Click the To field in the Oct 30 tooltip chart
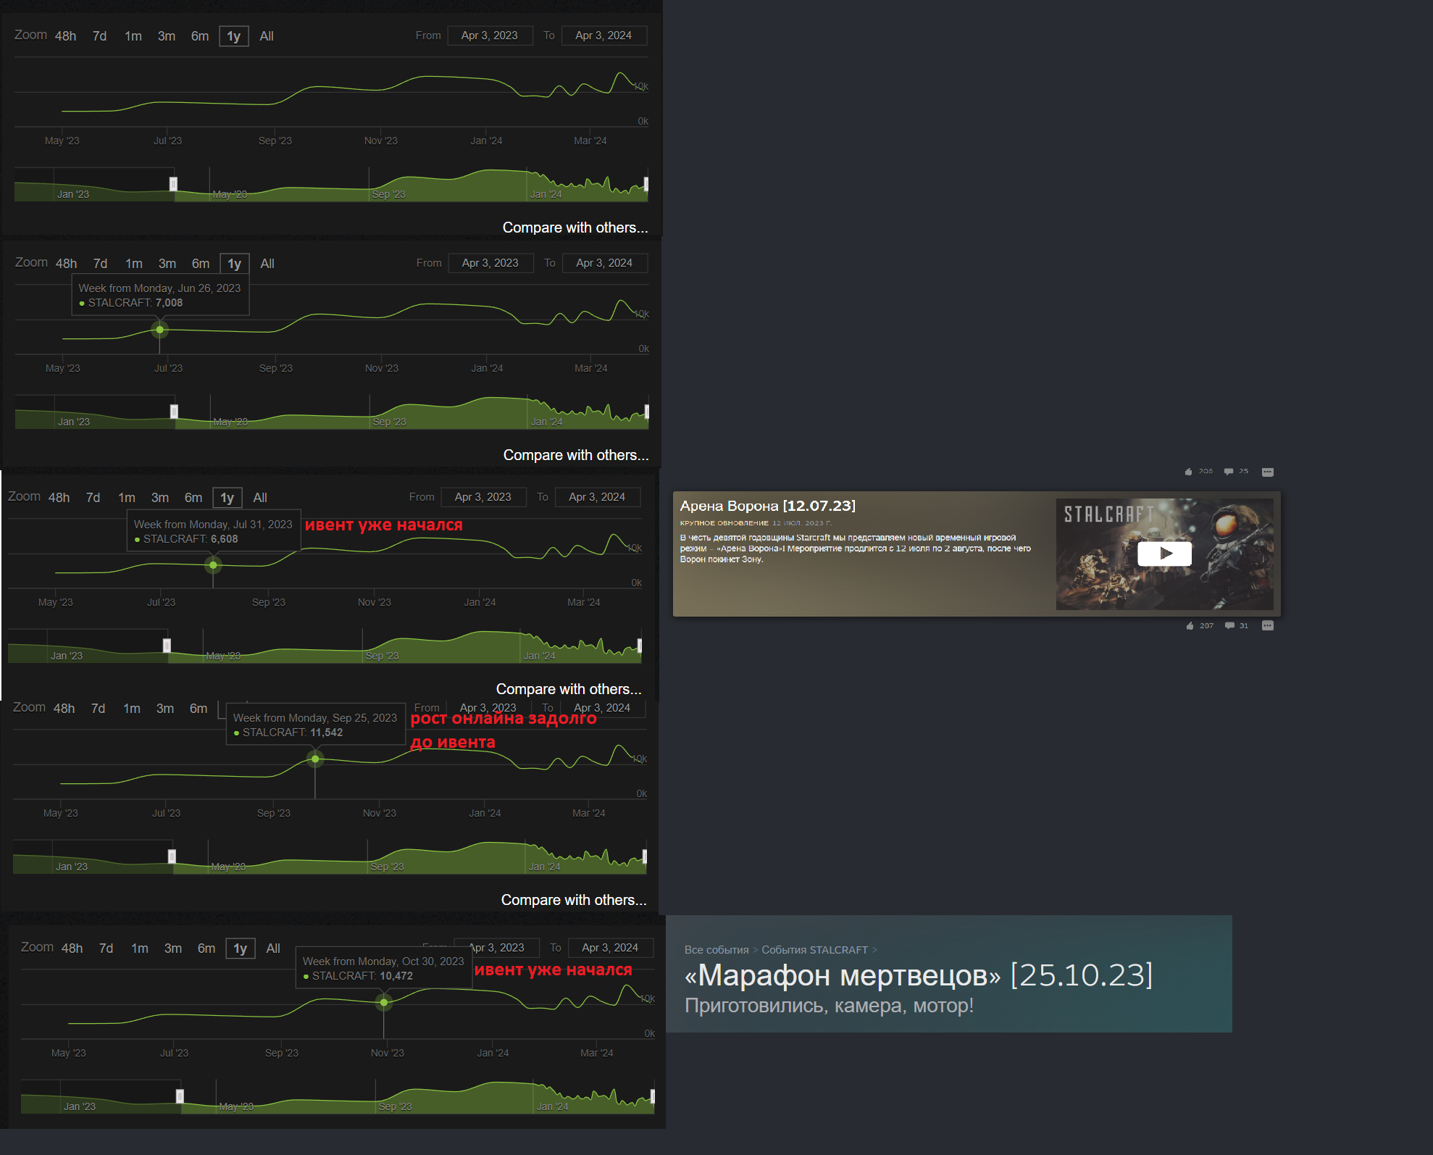Screen dimensions: 1433x1155 click(610, 948)
